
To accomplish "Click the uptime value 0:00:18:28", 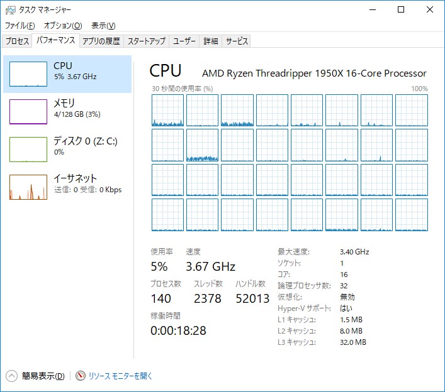I will [178, 330].
